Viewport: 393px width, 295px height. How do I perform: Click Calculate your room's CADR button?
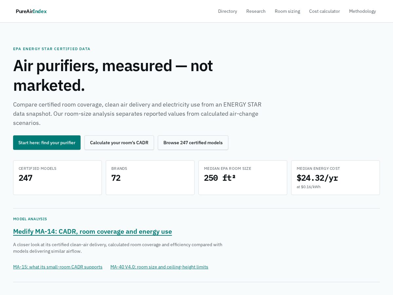point(119,143)
